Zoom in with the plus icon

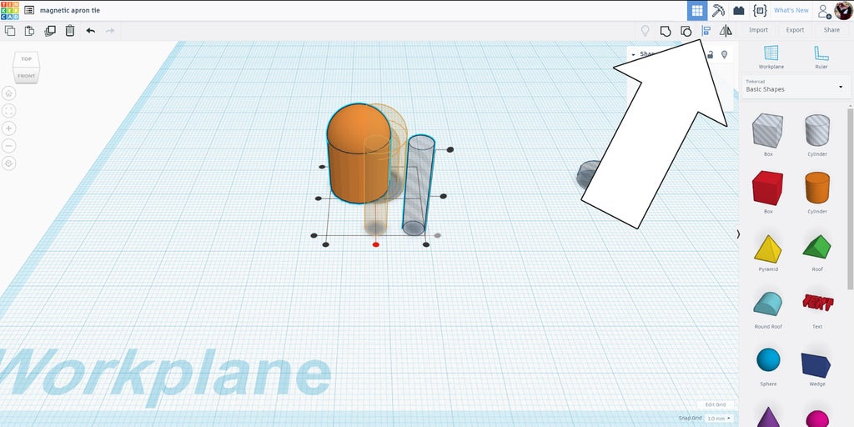click(x=8, y=128)
